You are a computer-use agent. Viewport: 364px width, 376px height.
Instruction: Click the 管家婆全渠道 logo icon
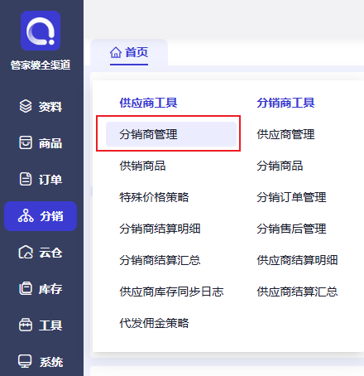coord(41,31)
